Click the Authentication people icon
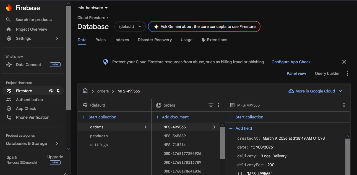357x175 pixels. point(9,100)
